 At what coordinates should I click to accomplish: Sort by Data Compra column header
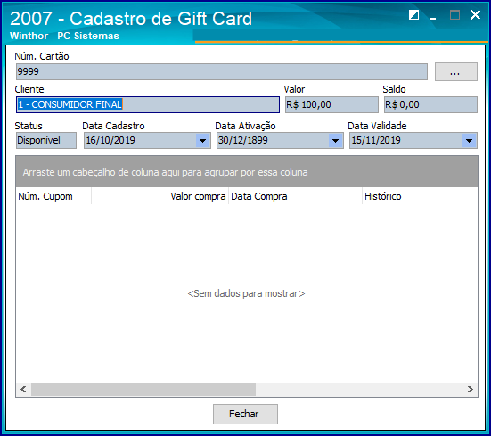click(x=295, y=196)
